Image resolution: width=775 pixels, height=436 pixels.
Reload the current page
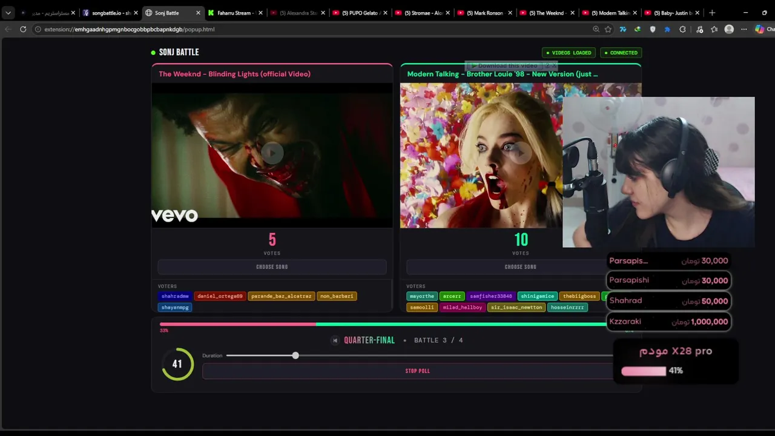coord(23,29)
